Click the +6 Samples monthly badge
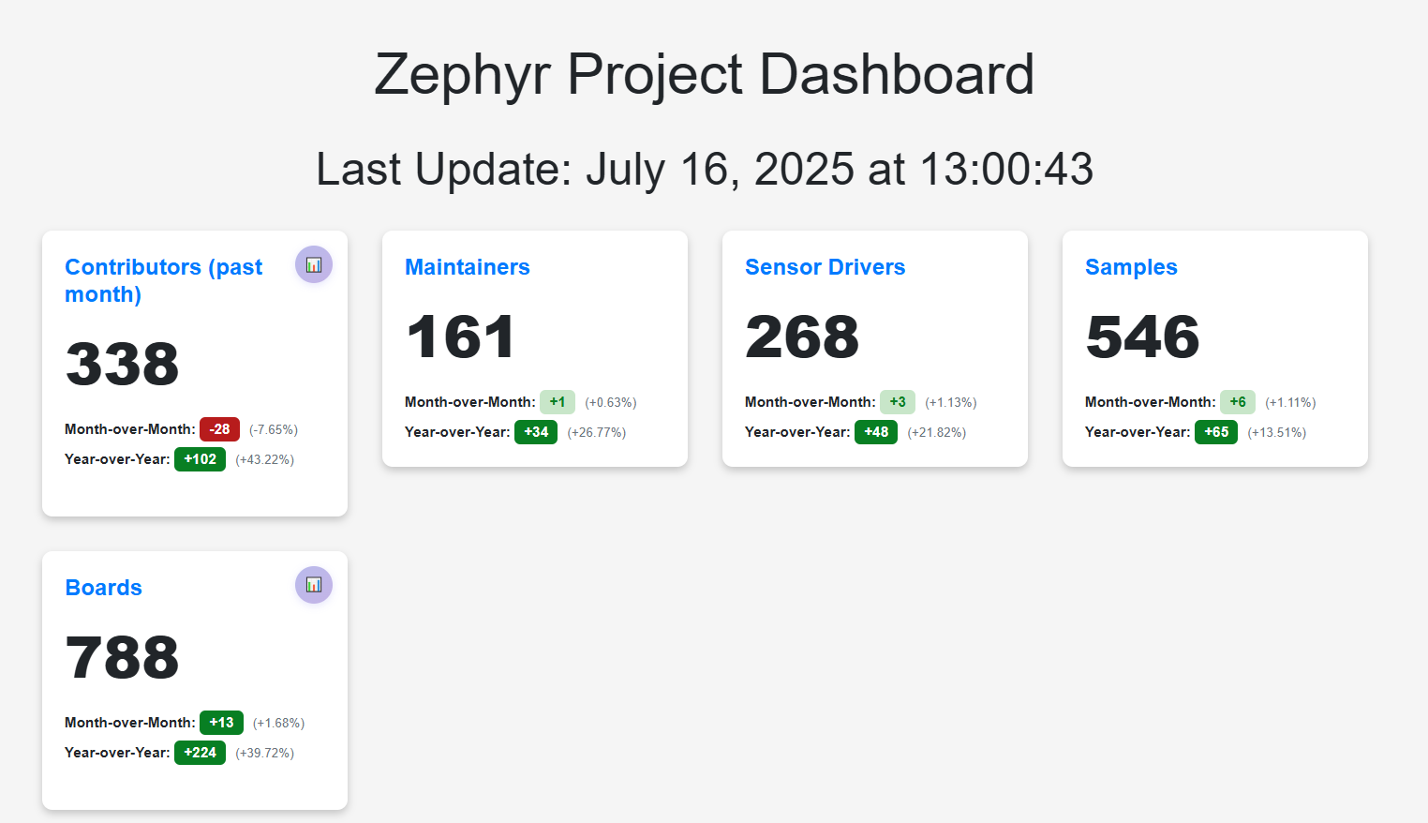 tap(1238, 402)
